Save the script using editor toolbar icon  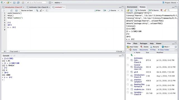tap(16, 10)
